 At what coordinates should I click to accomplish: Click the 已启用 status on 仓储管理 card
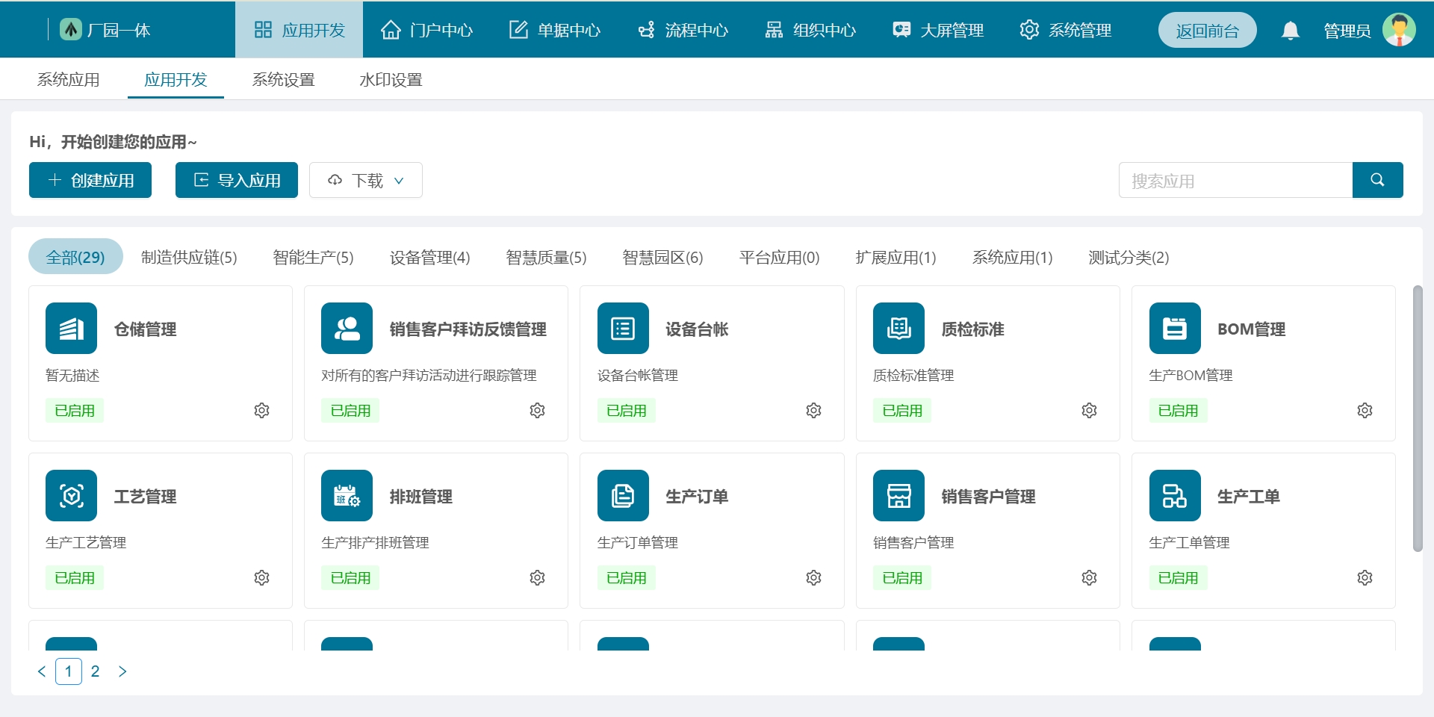click(x=75, y=411)
